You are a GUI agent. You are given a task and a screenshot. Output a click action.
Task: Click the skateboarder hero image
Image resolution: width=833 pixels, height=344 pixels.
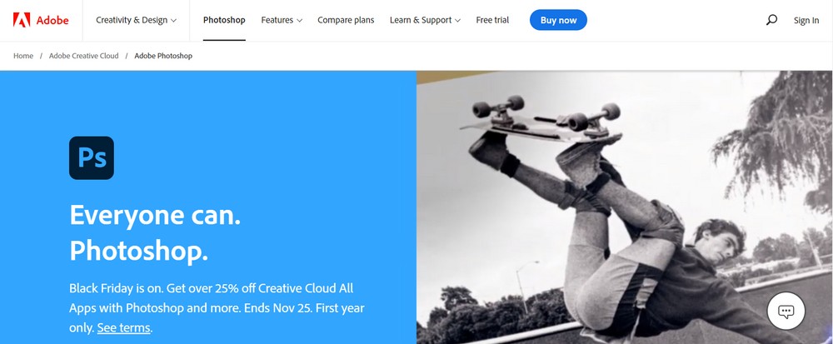[x=625, y=207]
